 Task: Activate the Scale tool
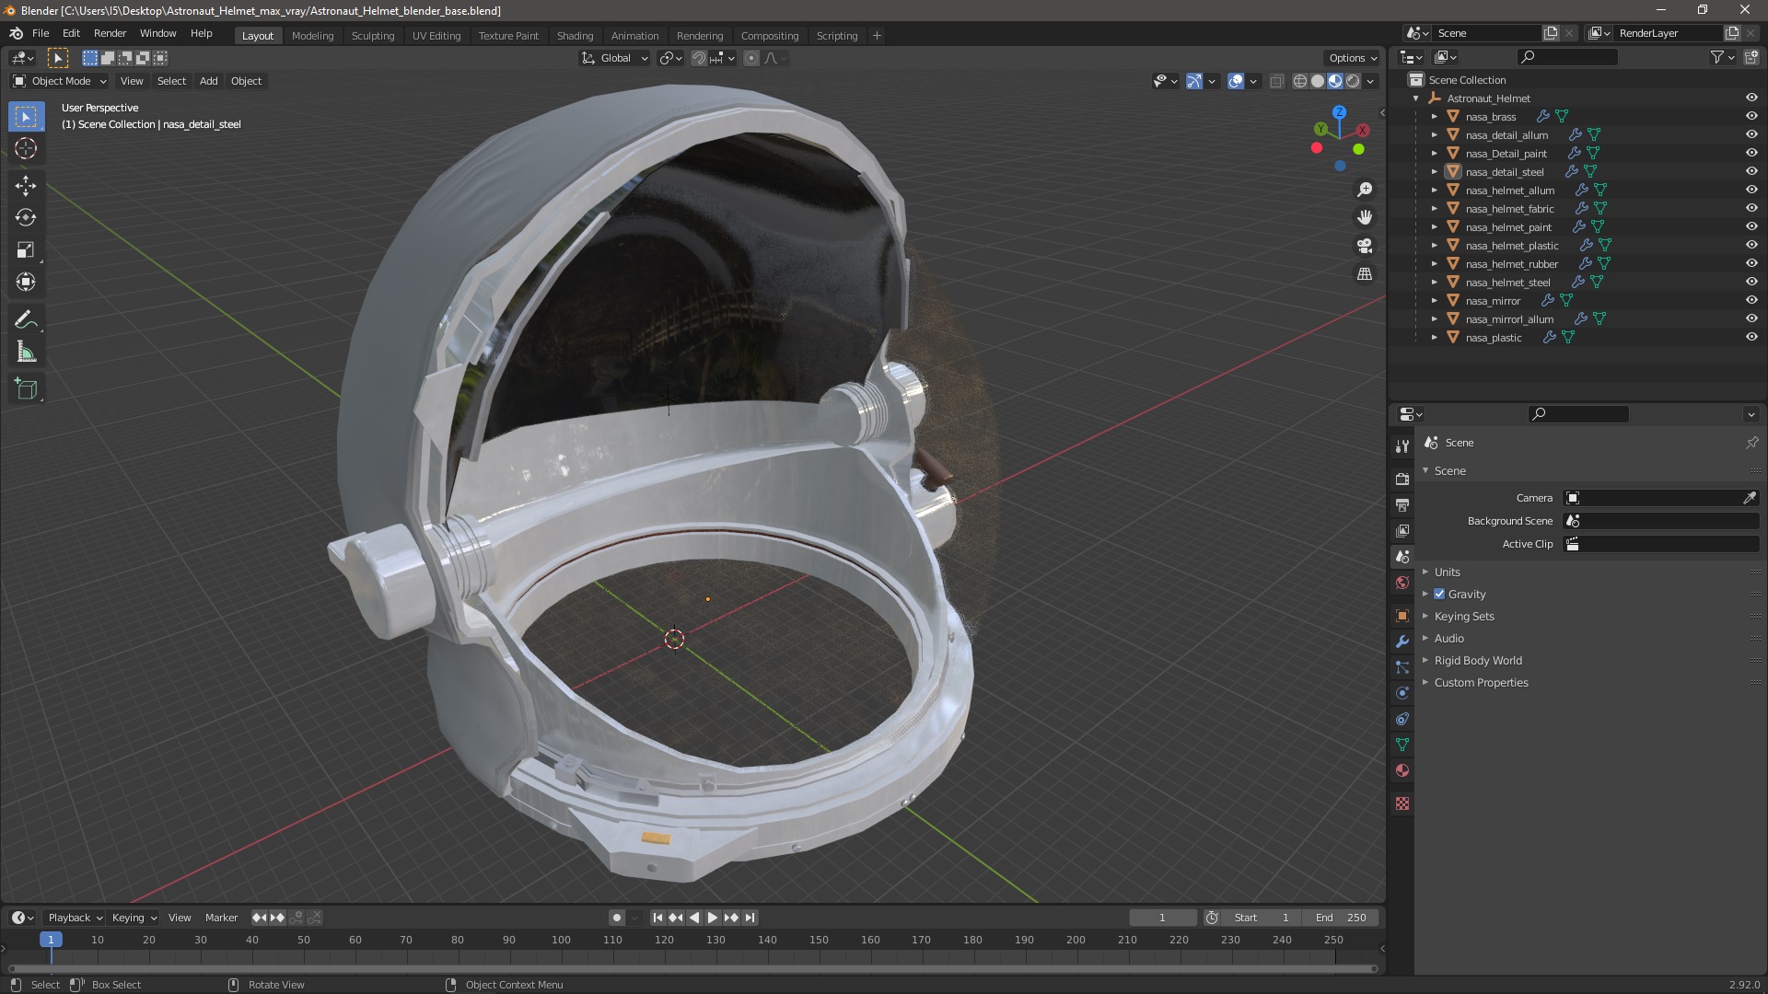pyautogui.click(x=26, y=249)
